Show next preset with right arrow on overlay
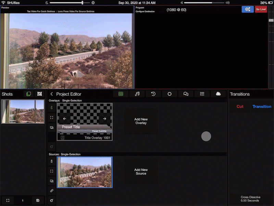Screen dimensions: 274x206 tap(104, 119)
